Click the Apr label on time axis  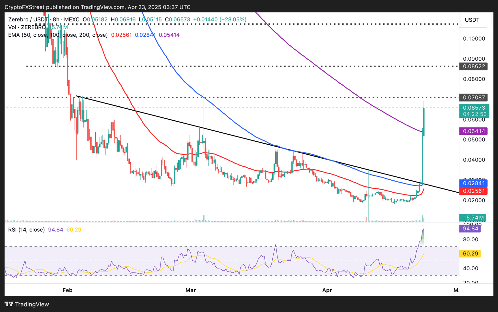point(327,290)
